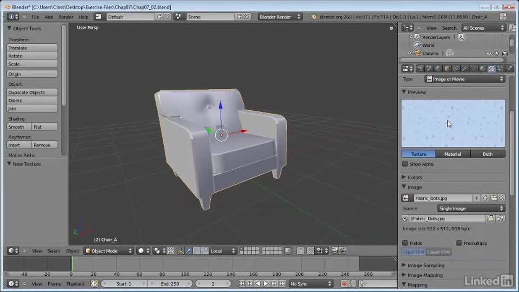Enable the Show Alpha checkbox
The image size is (519, 292).
point(405,164)
